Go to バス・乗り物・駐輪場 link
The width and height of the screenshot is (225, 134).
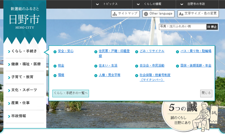[x=196, y=51]
